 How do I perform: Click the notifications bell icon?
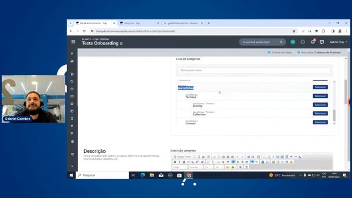313,42
